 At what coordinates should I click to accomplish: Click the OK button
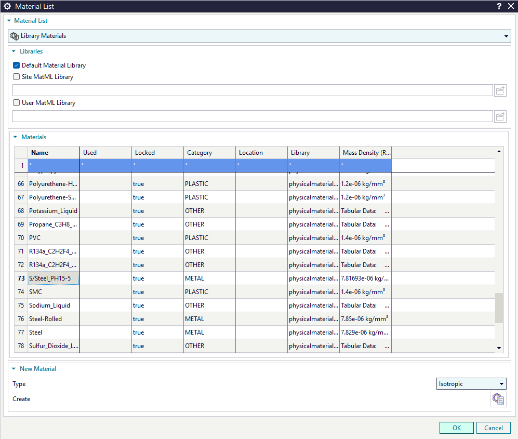pyautogui.click(x=456, y=428)
